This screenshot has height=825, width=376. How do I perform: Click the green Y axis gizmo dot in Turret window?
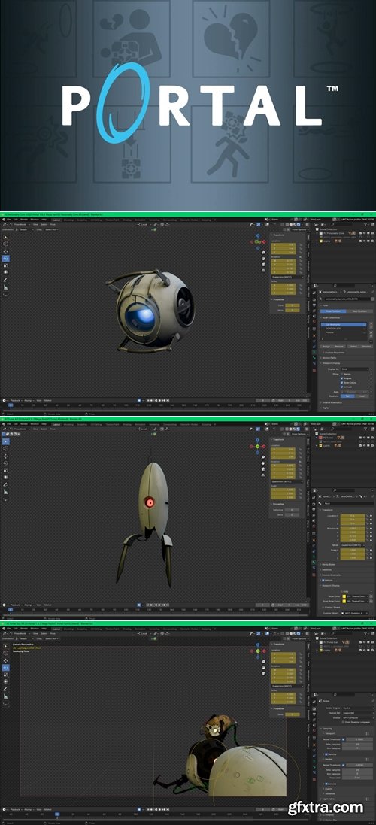click(x=257, y=446)
